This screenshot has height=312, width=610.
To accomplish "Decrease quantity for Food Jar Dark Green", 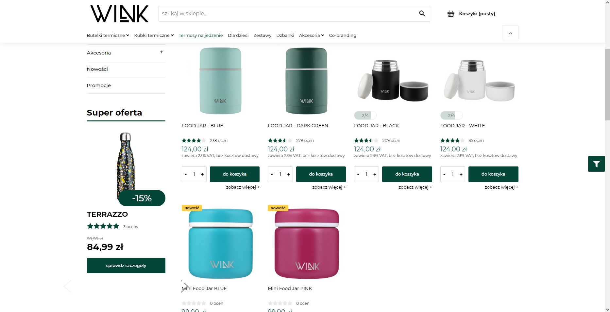I will [272, 174].
